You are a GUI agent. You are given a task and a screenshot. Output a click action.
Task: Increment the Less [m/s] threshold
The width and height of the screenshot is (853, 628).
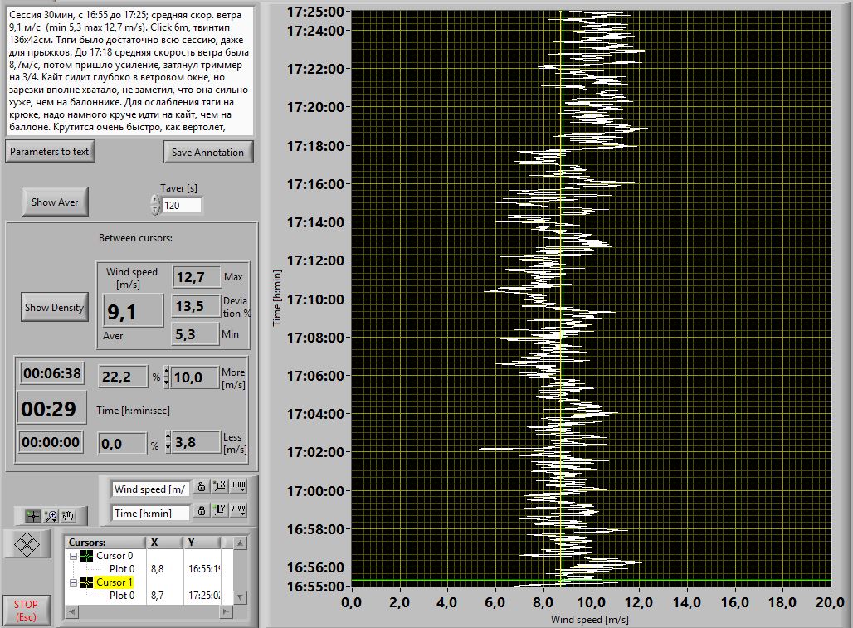click(x=168, y=436)
